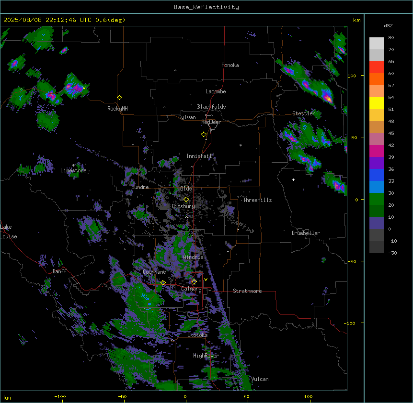Click the Ponoka city label
The width and height of the screenshot is (413, 403).
point(230,65)
